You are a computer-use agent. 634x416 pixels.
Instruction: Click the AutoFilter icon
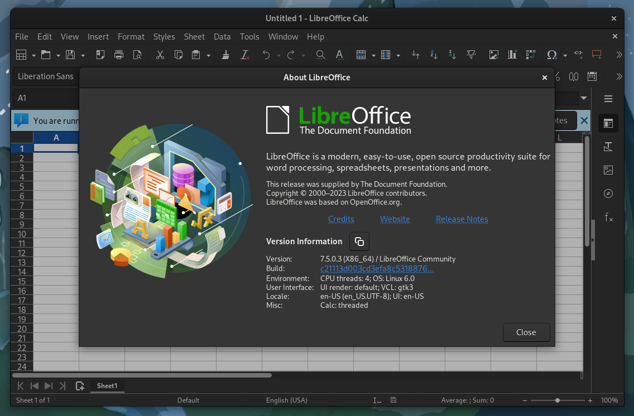pyautogui.click(x=471, y=55)
